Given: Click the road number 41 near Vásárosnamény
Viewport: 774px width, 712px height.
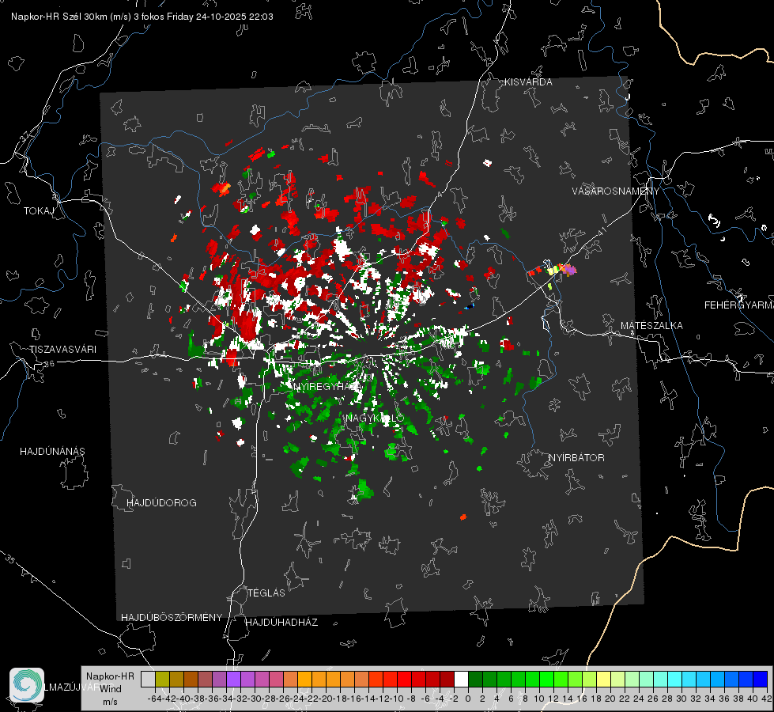Looking at the screenshot, I should click(x=601, y=231).
